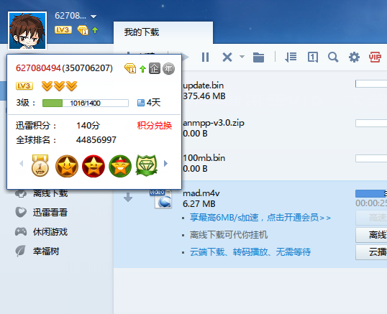Select the VIP gold medal badge

40,165
